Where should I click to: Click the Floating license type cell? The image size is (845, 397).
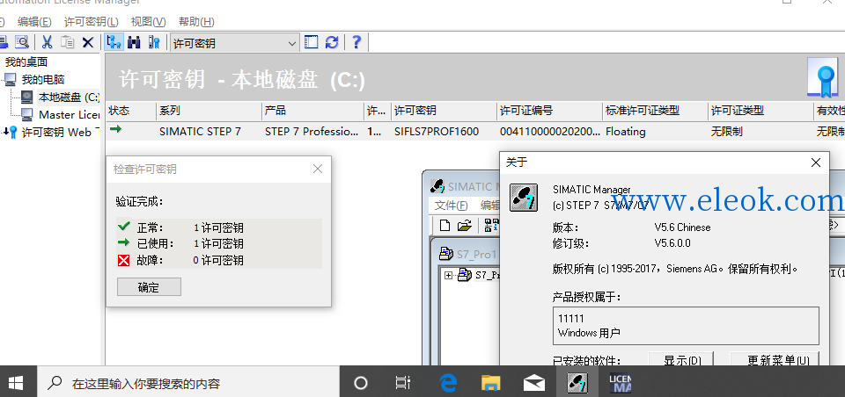point(625,131)
